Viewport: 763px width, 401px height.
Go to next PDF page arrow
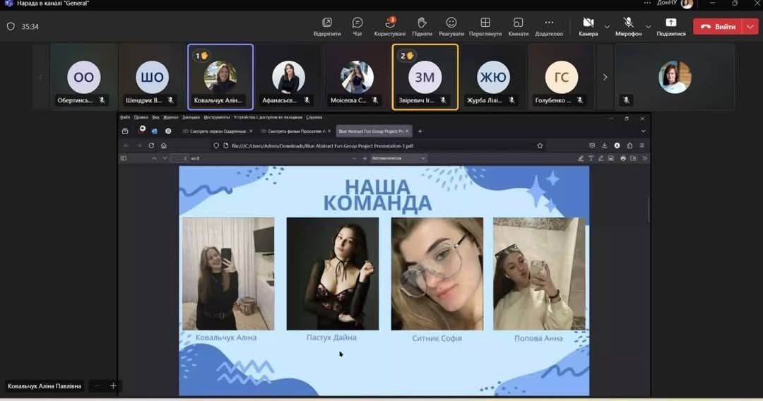coord(165,158)
